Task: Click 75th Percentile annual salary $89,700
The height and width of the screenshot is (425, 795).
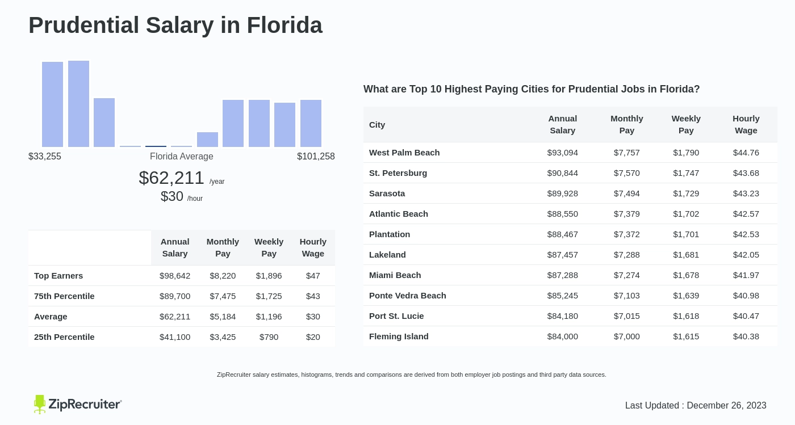Action: point(175,296)
